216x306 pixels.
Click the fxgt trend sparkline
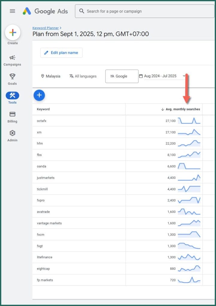[x=189, y=246]
